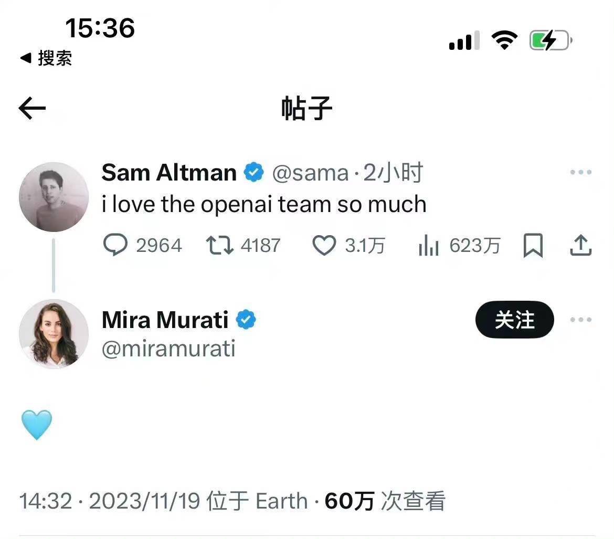Viewport: 614px width, 539px height.
Task: Tap the @miramurati handle
Action: tap(168, 349)
